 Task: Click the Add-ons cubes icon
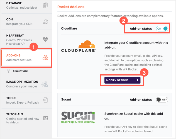(45, 58)
